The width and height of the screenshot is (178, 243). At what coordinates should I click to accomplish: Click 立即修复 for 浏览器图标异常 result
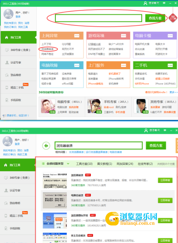165,221
